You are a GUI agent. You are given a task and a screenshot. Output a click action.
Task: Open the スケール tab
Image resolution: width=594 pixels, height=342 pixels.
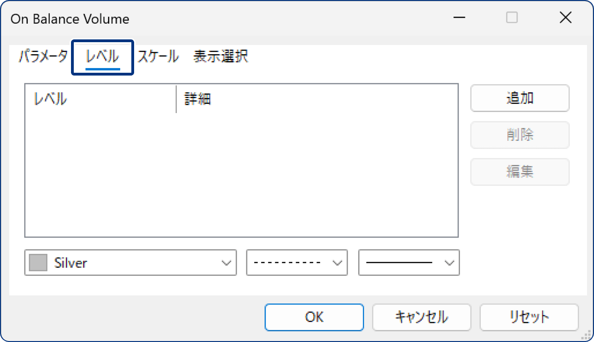[x=157, y=56]
